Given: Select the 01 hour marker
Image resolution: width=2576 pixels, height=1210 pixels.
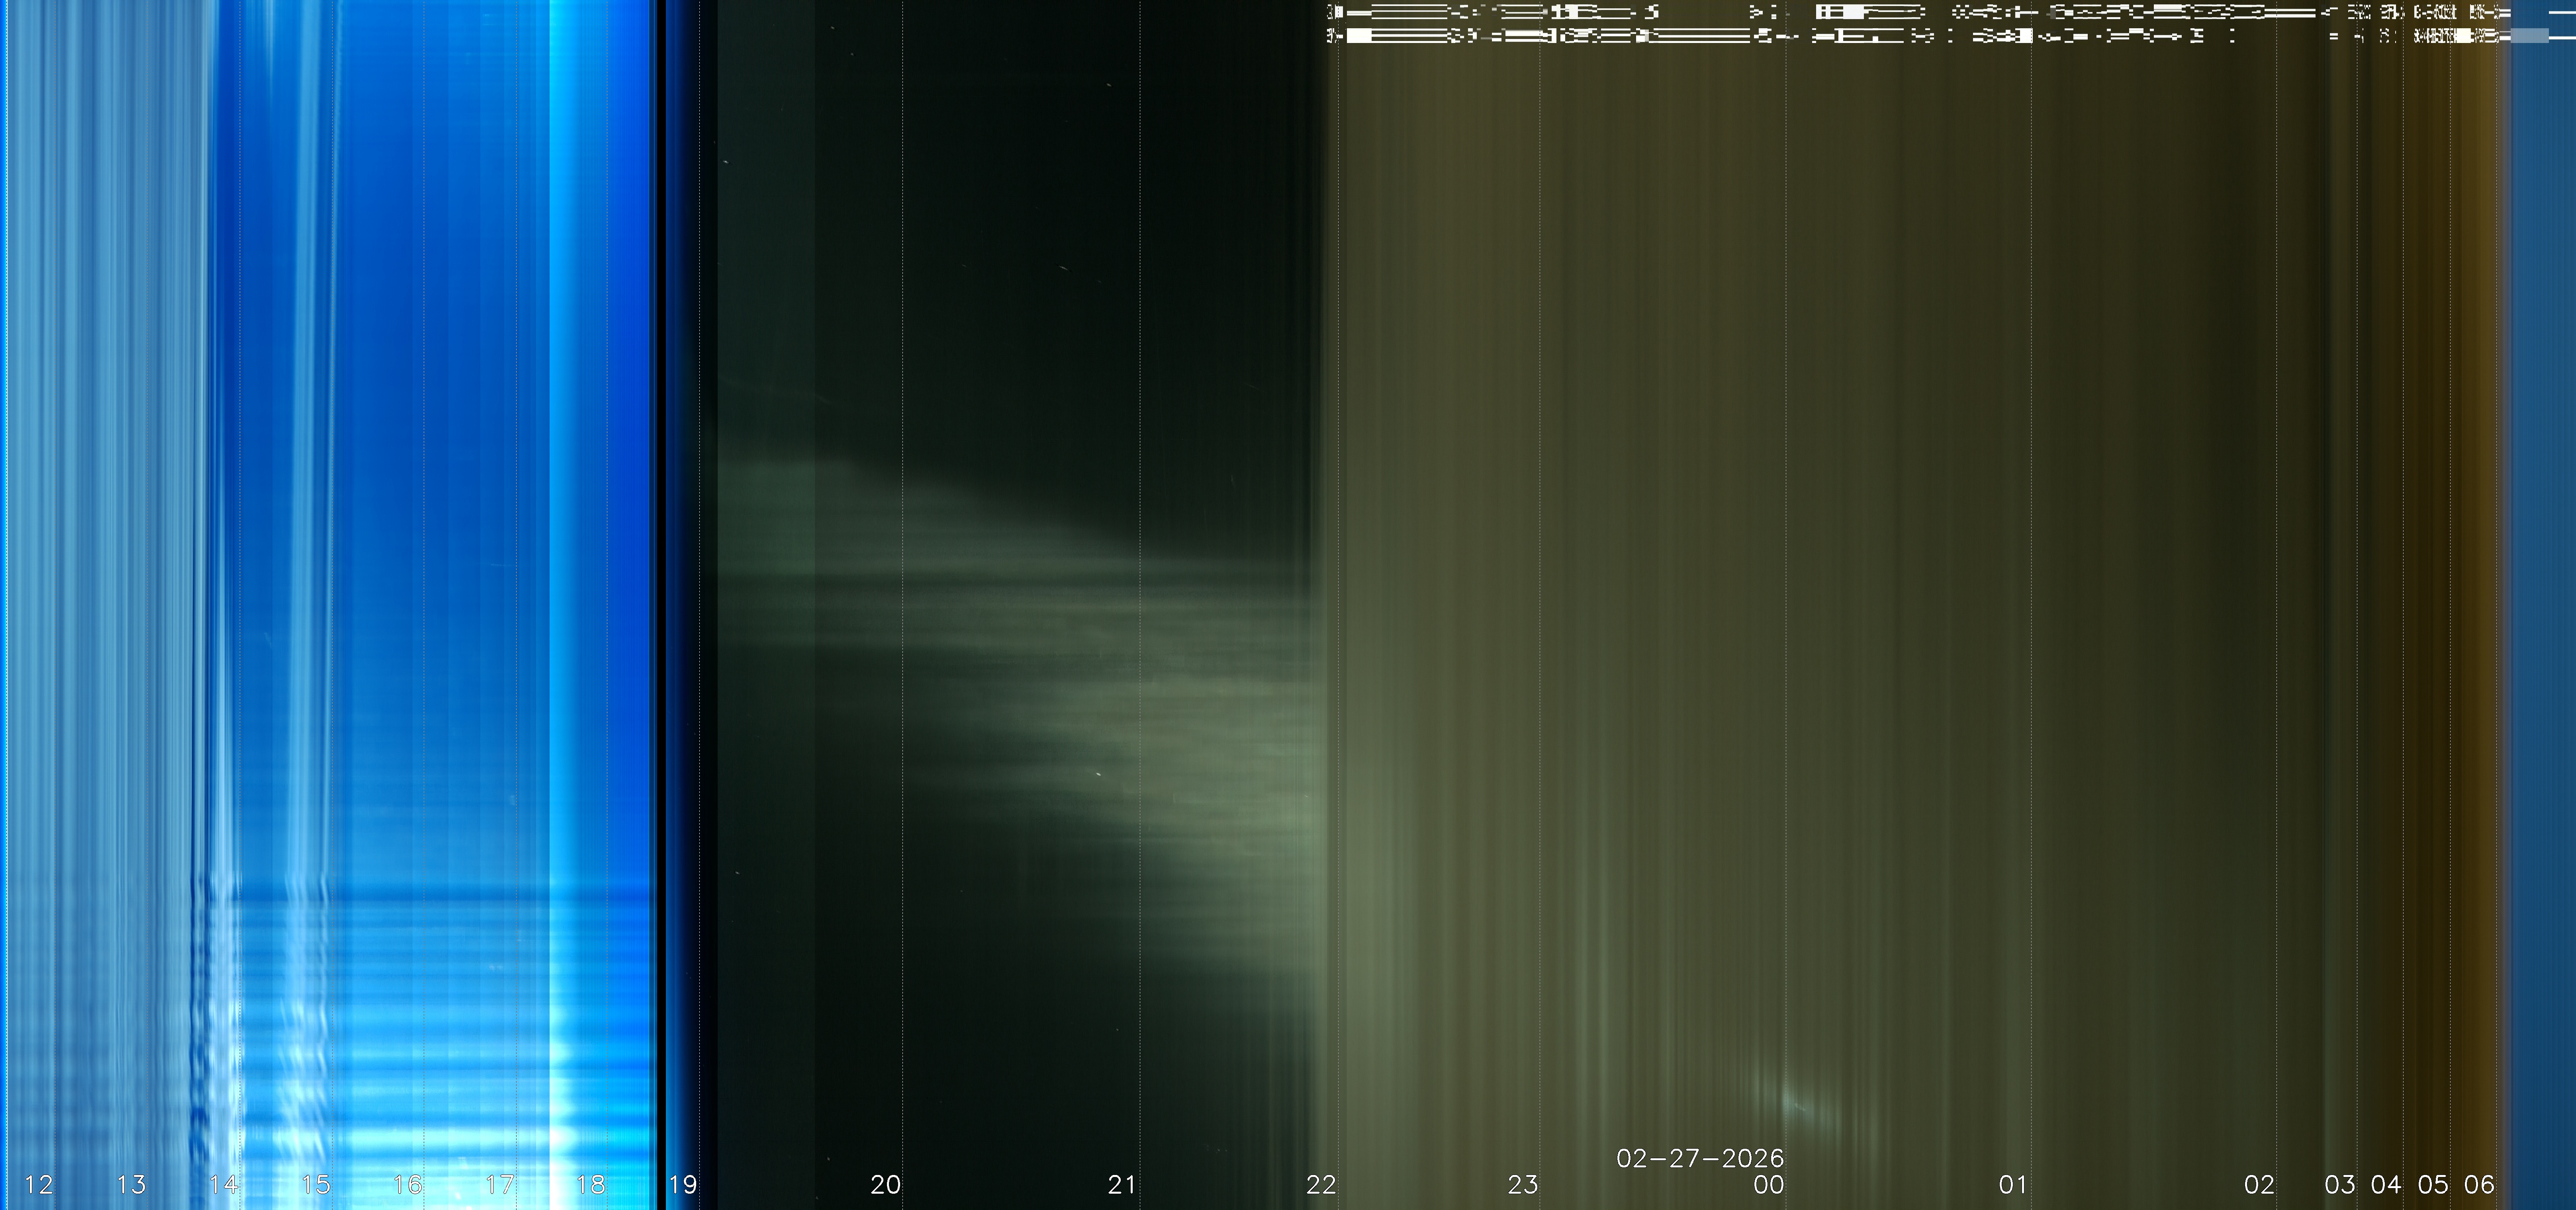Looking at the screenshot, I should coord(2013,1185).
